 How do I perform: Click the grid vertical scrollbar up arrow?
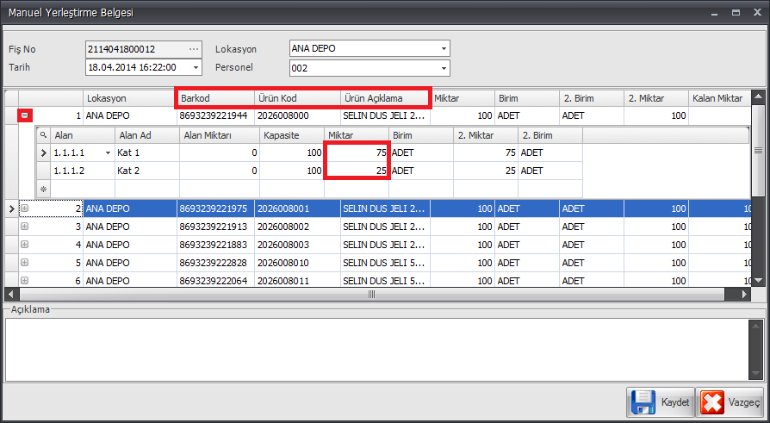coord(758,97)
